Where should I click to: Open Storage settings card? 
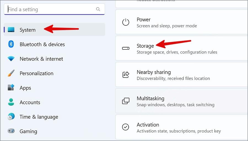coord(182,48)
